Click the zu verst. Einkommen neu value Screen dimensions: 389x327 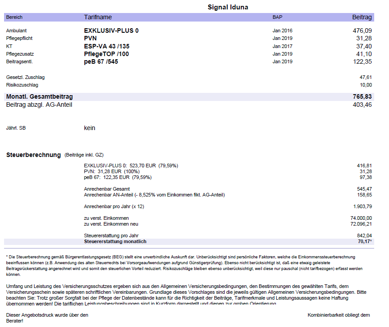[x=362, y=224]
